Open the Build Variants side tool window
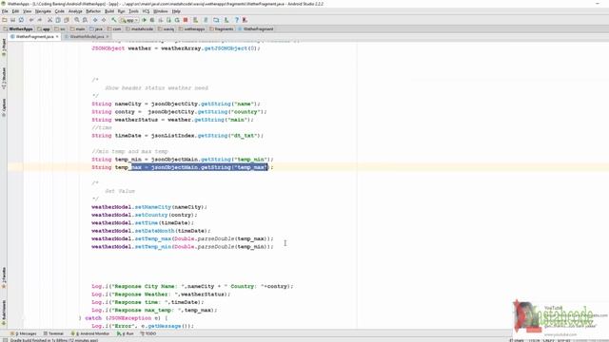 [x=4, y=313]
